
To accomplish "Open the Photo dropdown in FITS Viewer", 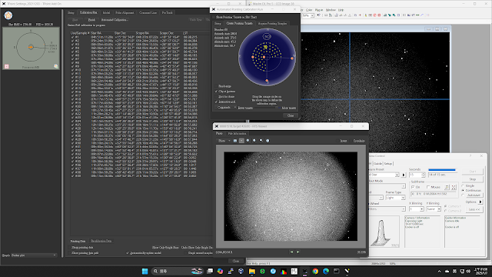I will [x=224, y=141].
